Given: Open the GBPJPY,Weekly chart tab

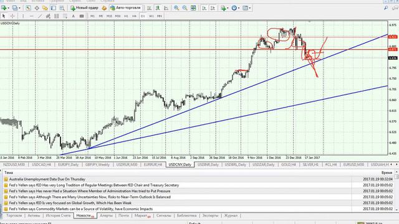Looking at the screenshot, I should click(97, 164).
